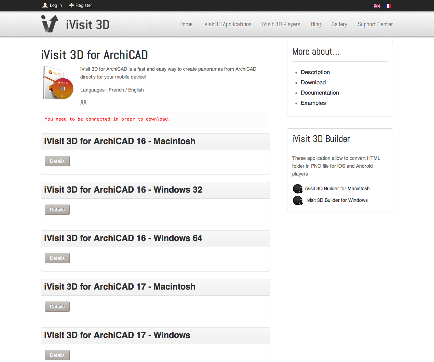Open Details for ArchiCAD 16 Windows 32
Viewport: 434px width, 362px height.
pos(57,210)
